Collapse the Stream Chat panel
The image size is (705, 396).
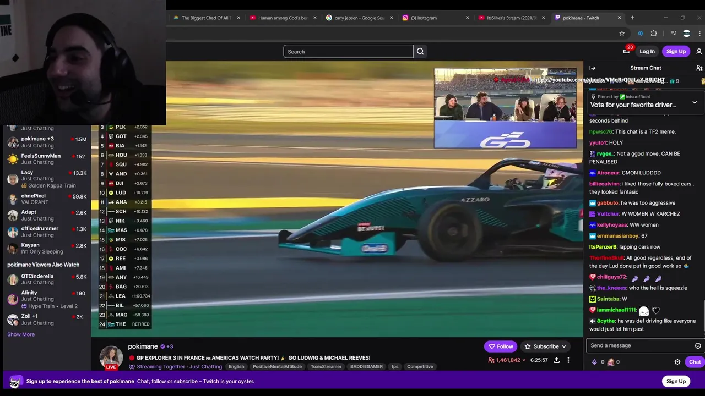point(592,68)
